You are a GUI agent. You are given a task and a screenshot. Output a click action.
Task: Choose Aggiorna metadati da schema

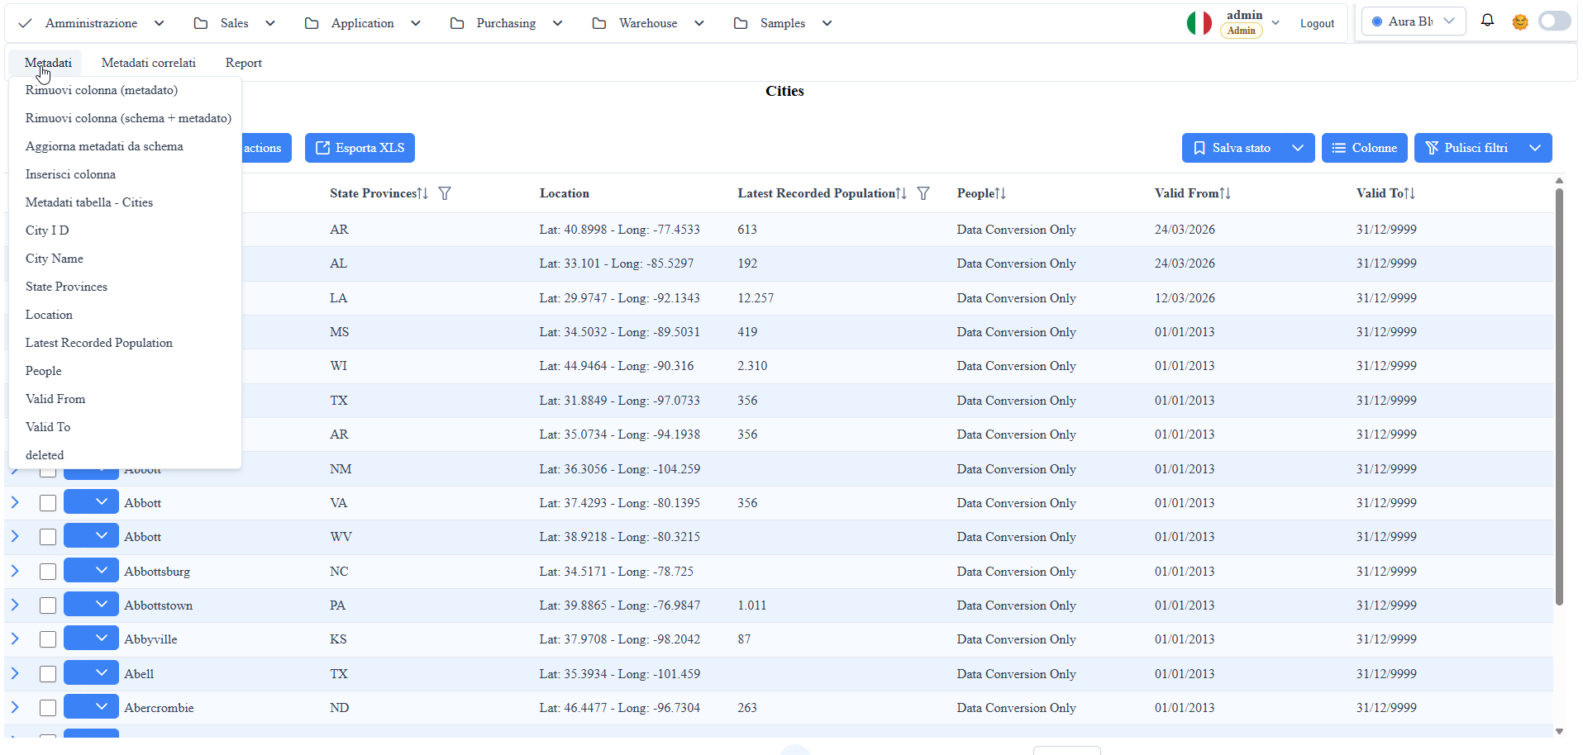125,146
